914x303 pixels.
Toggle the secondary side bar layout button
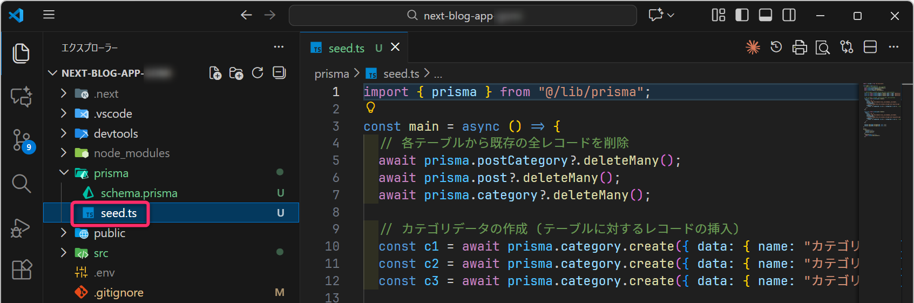click(789, 15)
